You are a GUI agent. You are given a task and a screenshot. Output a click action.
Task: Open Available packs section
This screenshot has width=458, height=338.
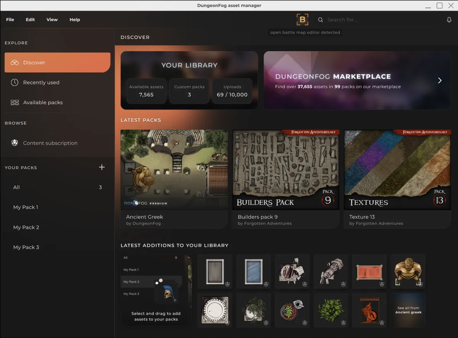[57, 102]
